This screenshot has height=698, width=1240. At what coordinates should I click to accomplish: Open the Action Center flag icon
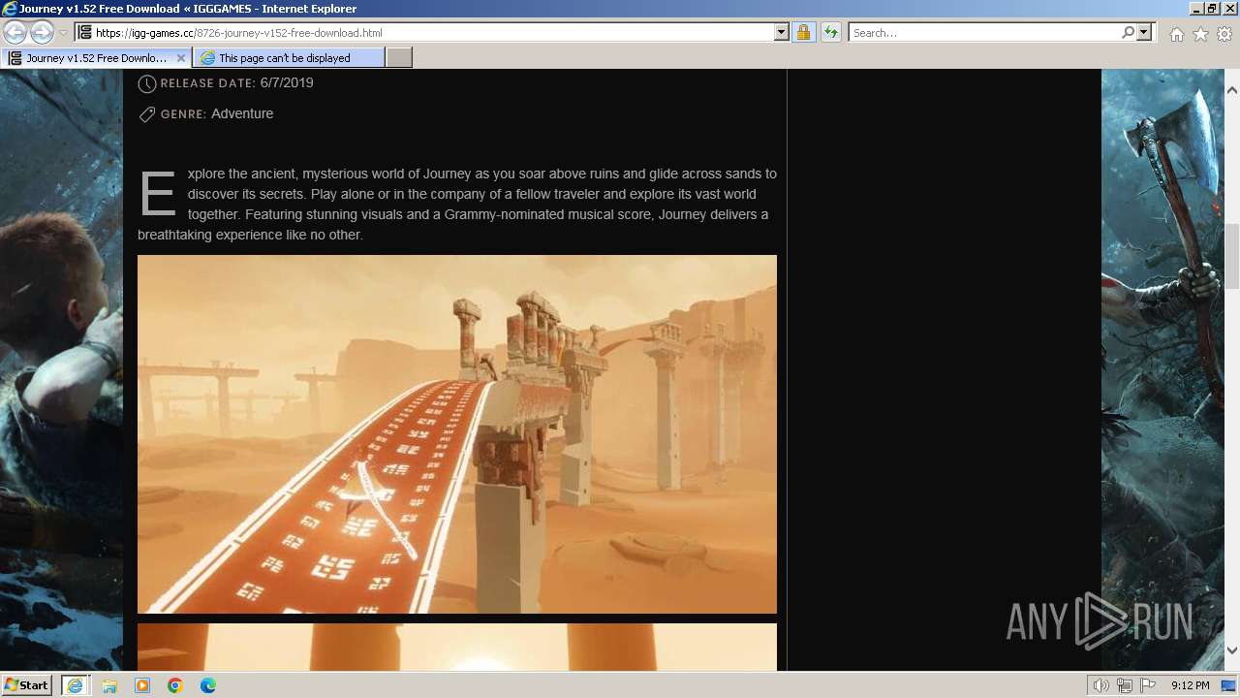[1148, 685]
